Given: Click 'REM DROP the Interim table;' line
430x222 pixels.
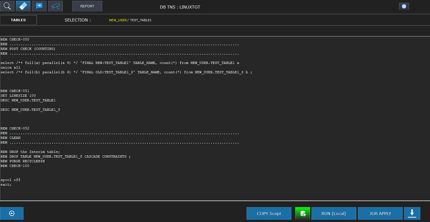Looking at the screenshot, I should [x=30, y=152].
